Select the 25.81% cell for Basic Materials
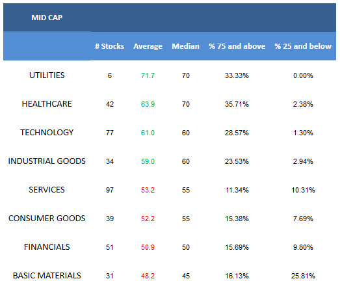 click(303, 276)
